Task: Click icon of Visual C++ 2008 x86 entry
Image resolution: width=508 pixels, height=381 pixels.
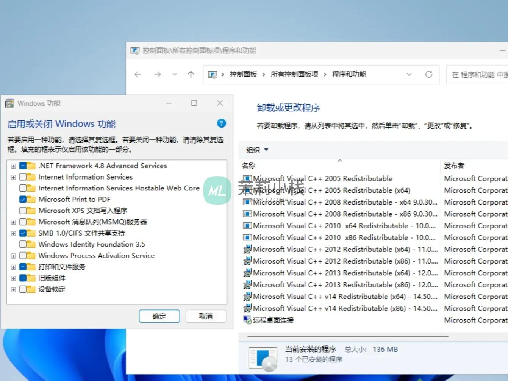Action: pyautogui.click(x=247, y=214)
